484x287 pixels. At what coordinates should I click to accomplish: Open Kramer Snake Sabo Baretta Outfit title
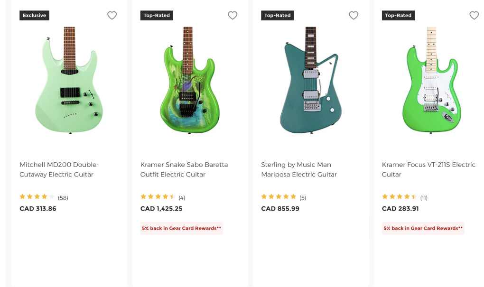tap(184, 169)
